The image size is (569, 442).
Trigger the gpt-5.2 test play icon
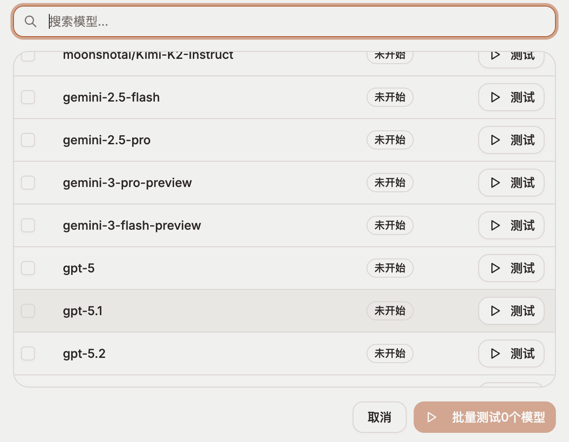[495, 354]
